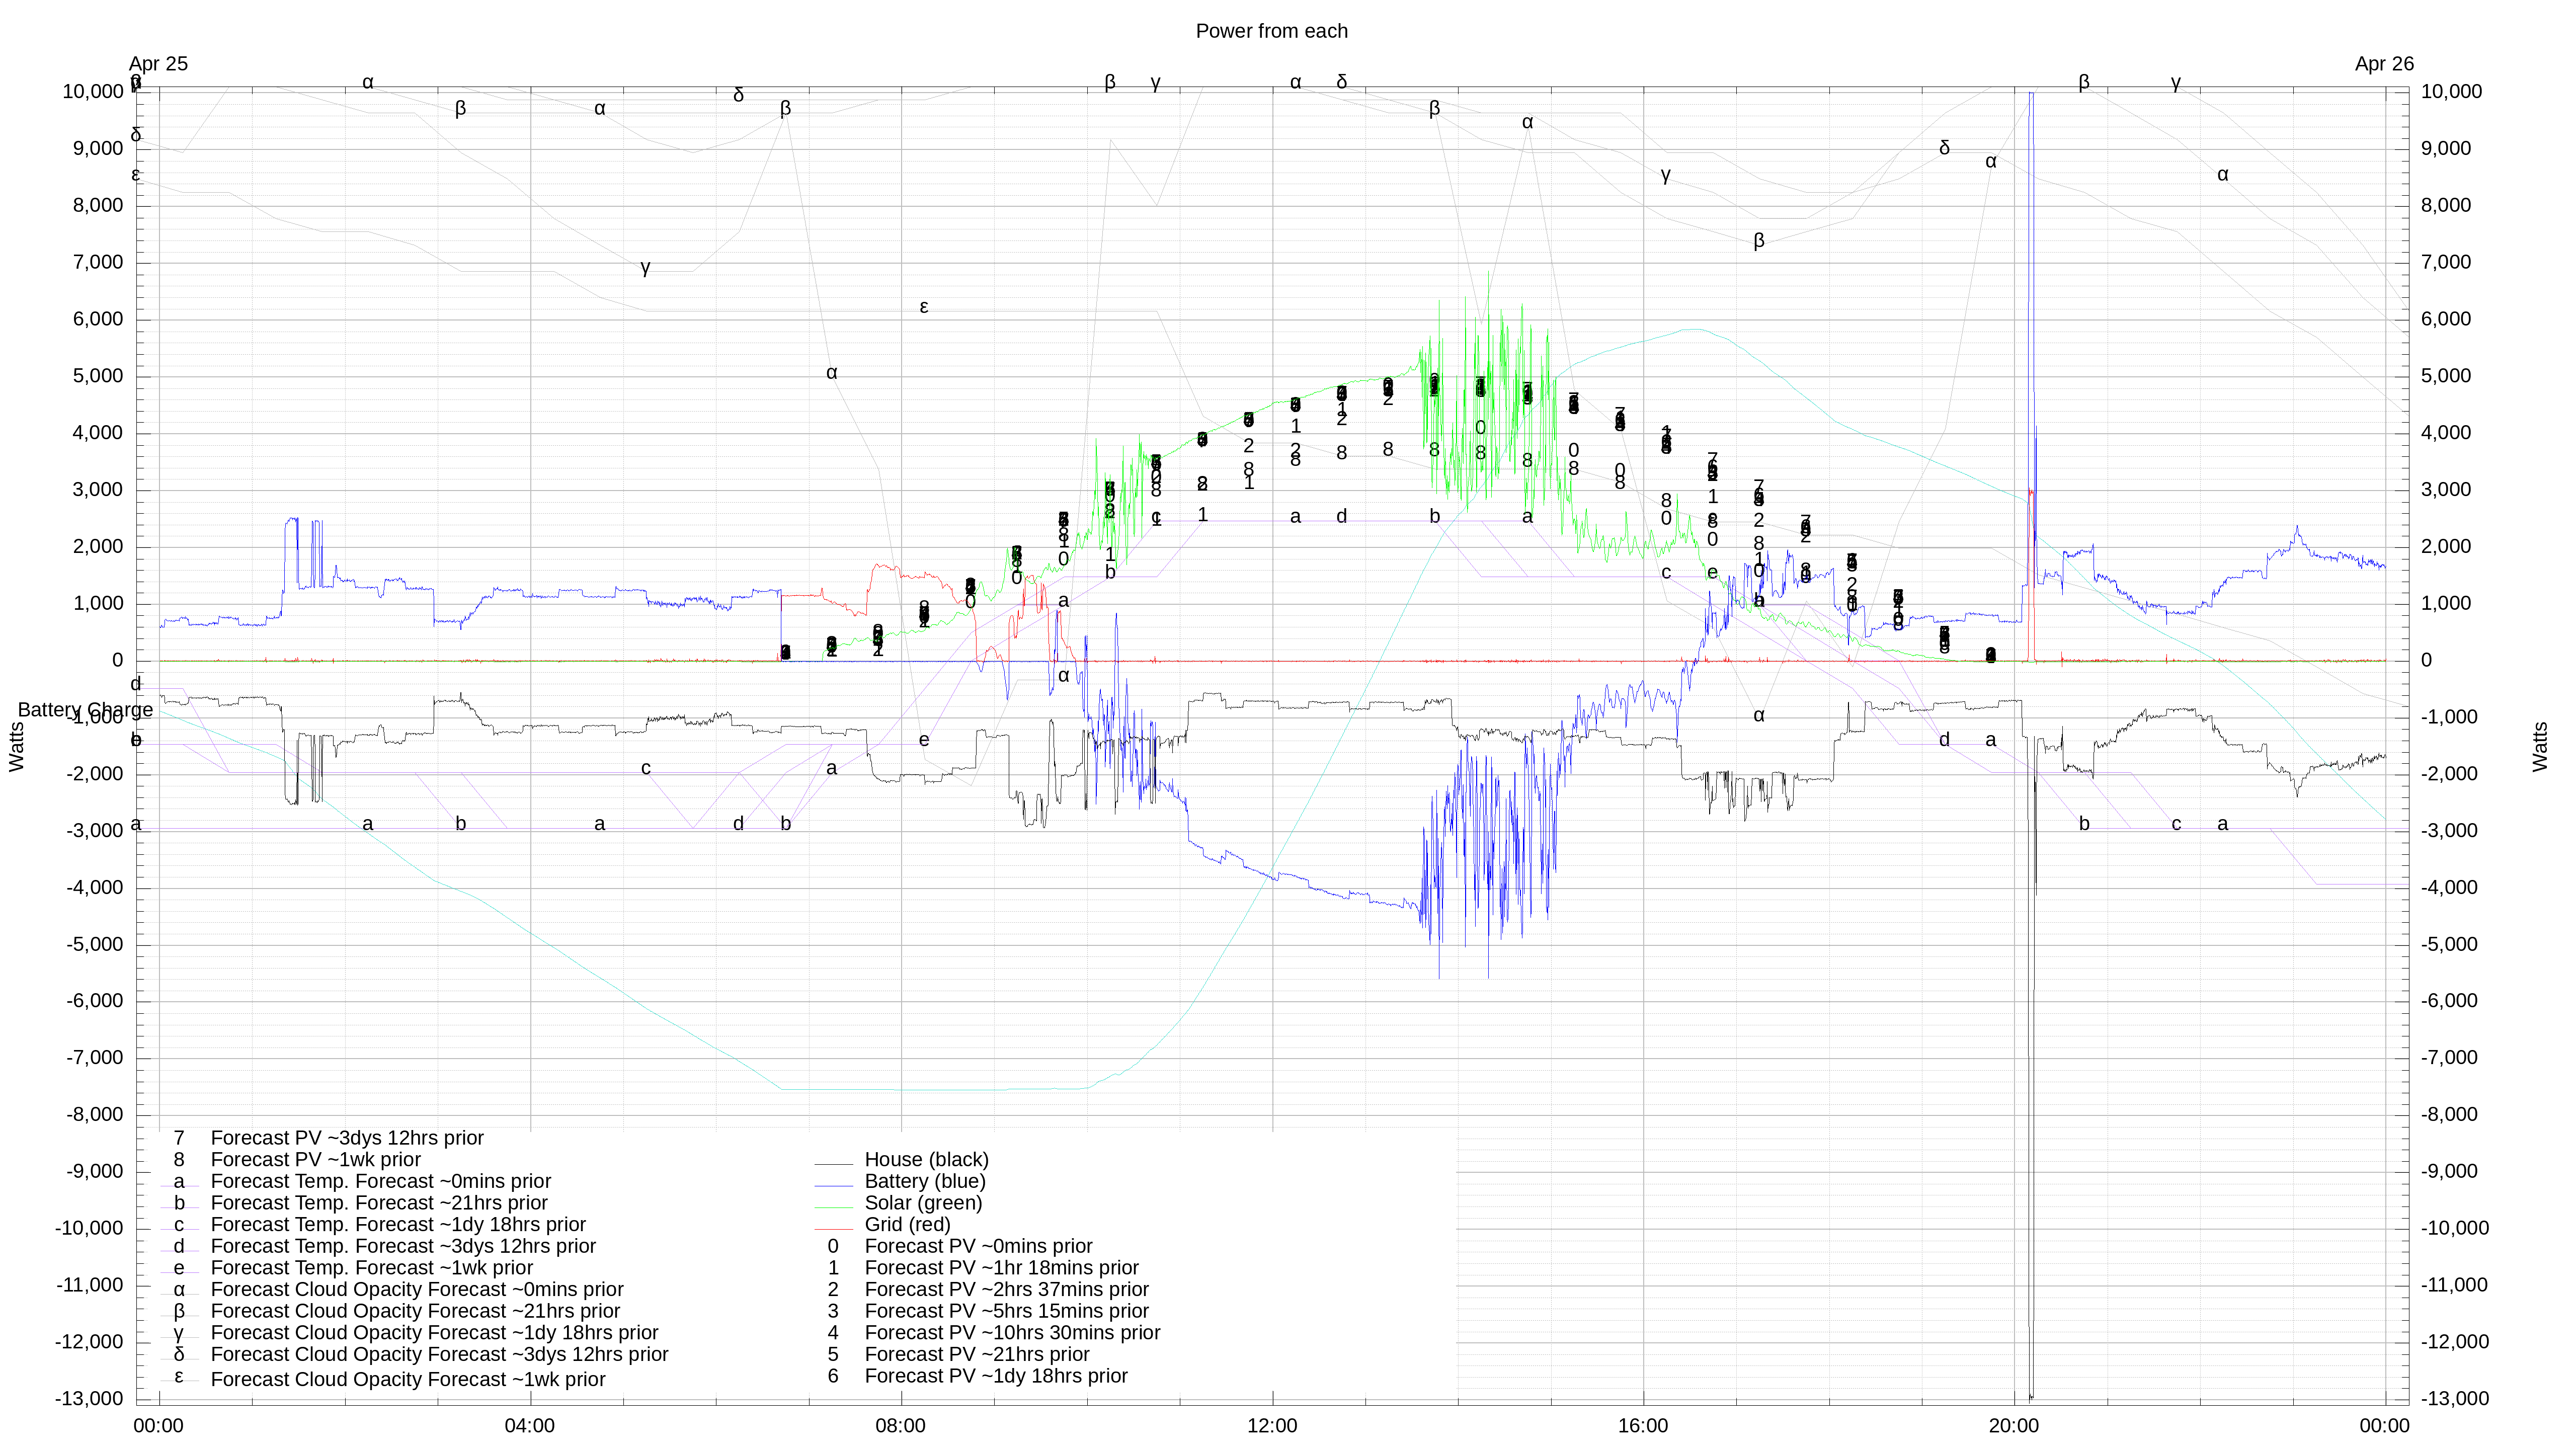Click the right axis '3,000' tick label
Viewport: 2576px width, 1449px height.
(x=2445, y=490)
